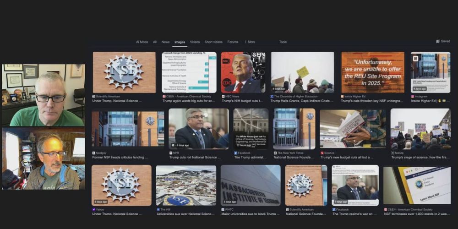The width and height of the screenshot is (458, 229).
Task: Open the NPR man at hearing thumbnail
Action: [x=199, y=129]
